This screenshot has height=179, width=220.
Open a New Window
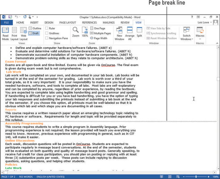[119, 34]
